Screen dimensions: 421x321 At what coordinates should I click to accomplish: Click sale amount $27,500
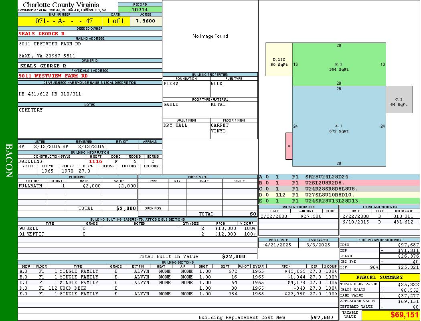[x=311, y=216]
